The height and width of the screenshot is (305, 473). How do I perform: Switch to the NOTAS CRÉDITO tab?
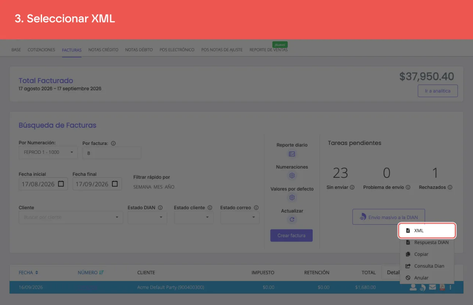pyautogui.click(x=103, y=50)
